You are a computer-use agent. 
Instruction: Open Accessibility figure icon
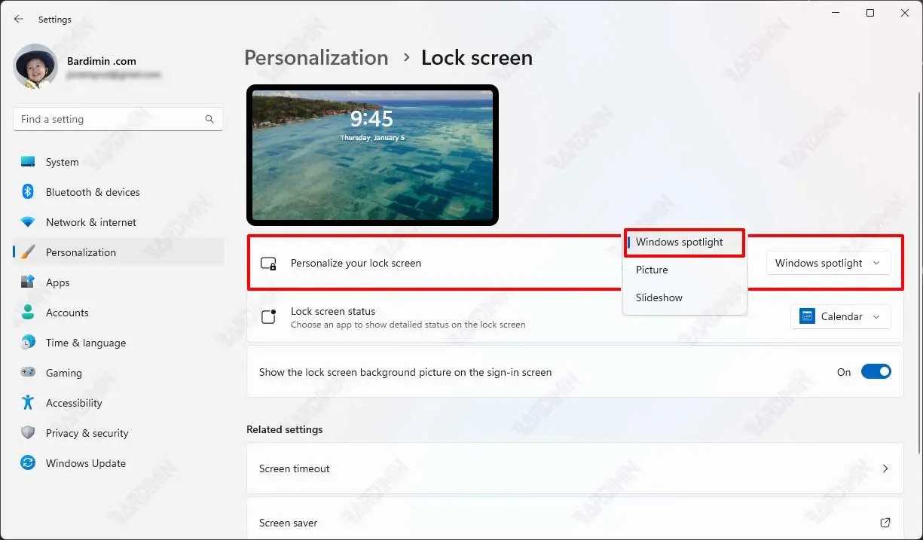point(28,403)
